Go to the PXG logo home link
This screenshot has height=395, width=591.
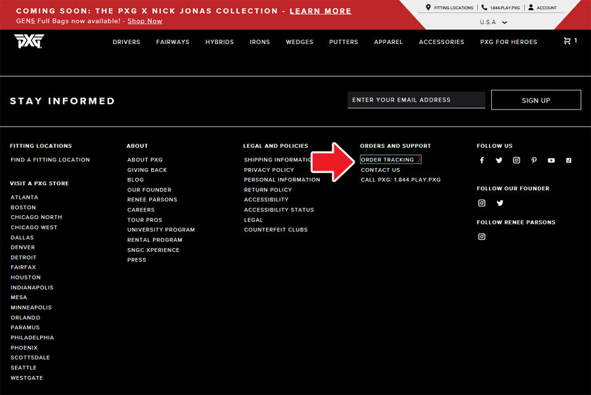click(x=29, y=41)
